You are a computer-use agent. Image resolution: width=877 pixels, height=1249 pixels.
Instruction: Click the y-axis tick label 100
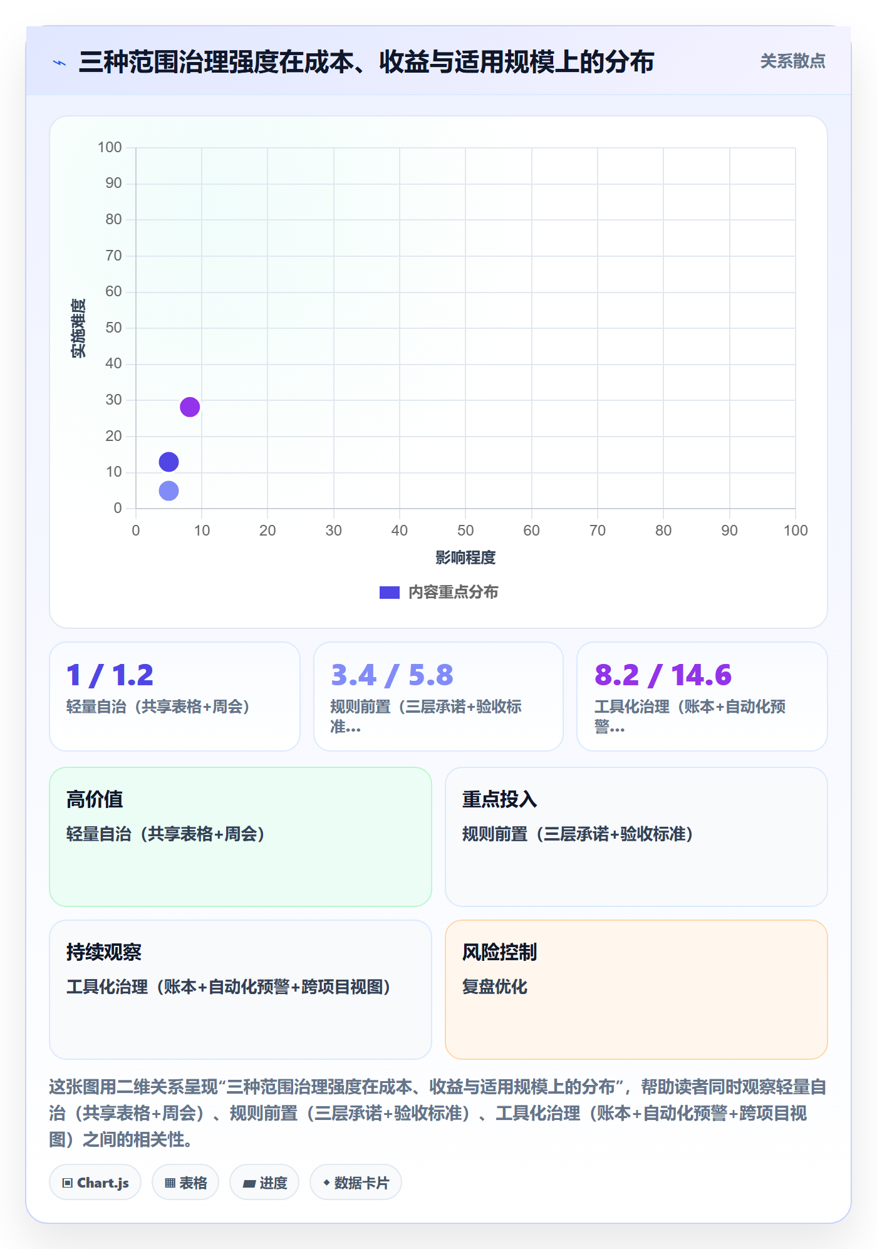[x=110, y=147]
